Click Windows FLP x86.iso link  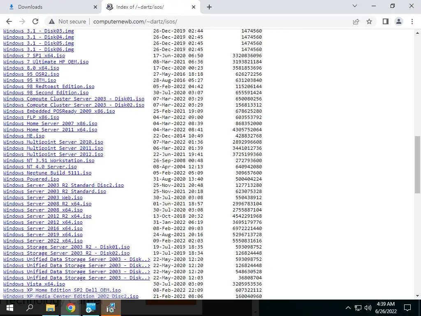pyautogui.click(x=31, y=117)
